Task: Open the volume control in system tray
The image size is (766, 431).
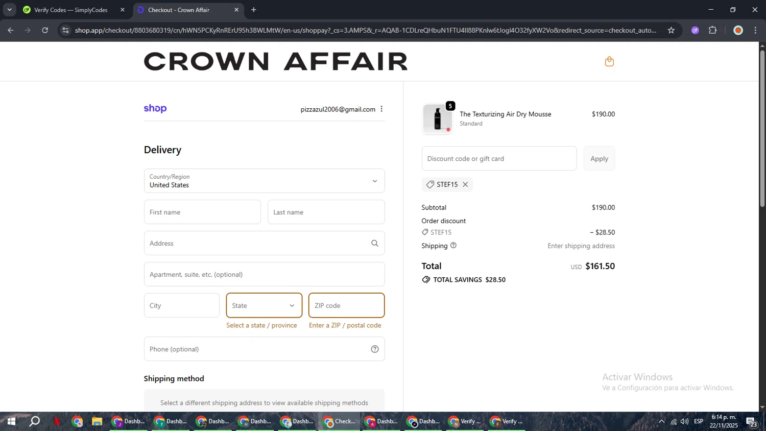Action: [684, 421]
